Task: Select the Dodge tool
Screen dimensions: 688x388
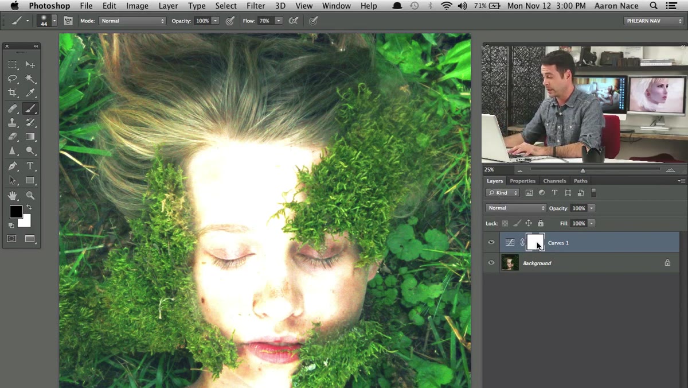Action: coord(30,151)
